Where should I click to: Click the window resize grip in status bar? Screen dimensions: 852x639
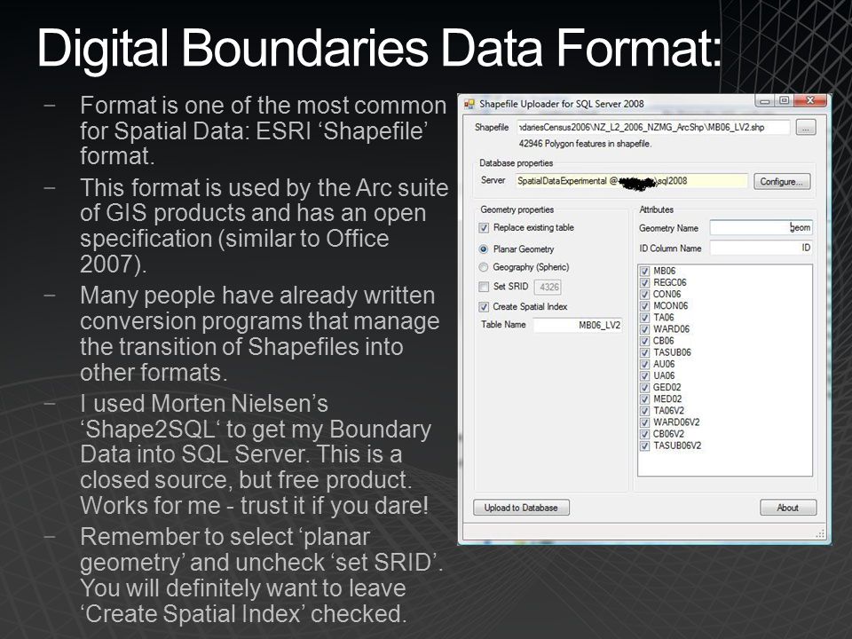pos(820,533)
